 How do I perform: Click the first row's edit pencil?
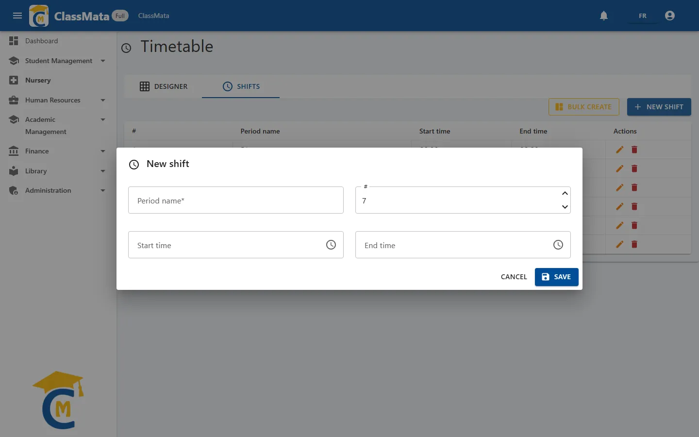(619, 150)
